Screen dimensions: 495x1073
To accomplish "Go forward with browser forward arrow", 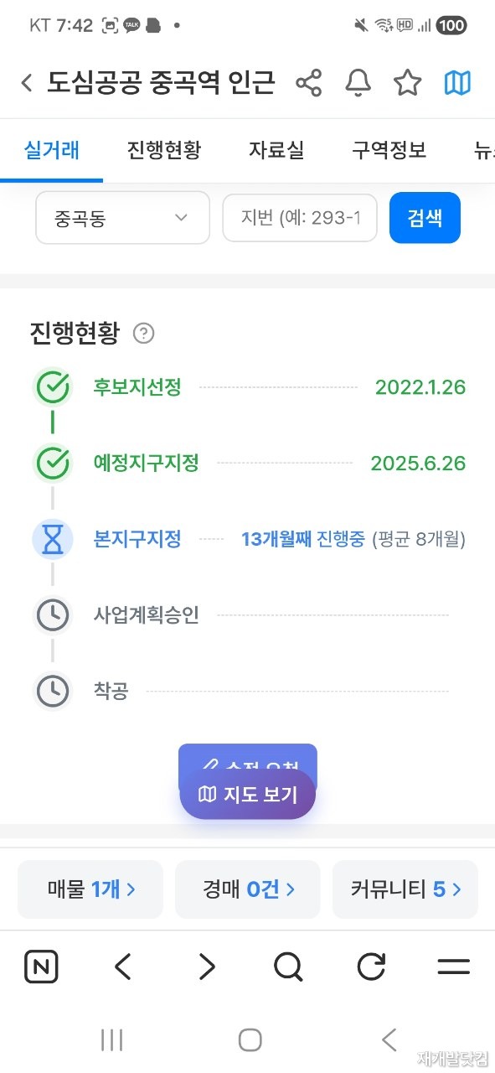I will coord(206,967).
